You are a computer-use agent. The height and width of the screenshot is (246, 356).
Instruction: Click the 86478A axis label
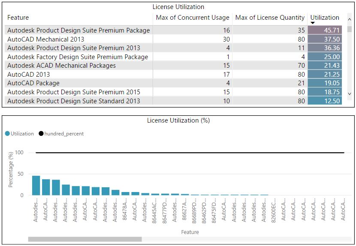(125, 210)
